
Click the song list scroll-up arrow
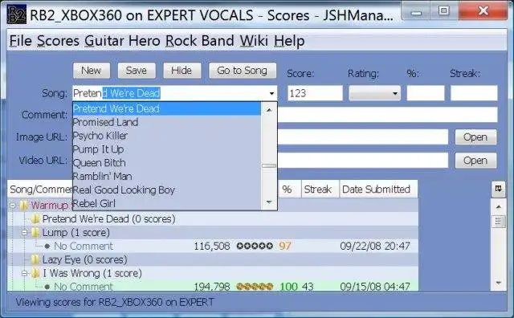[269, 110]
